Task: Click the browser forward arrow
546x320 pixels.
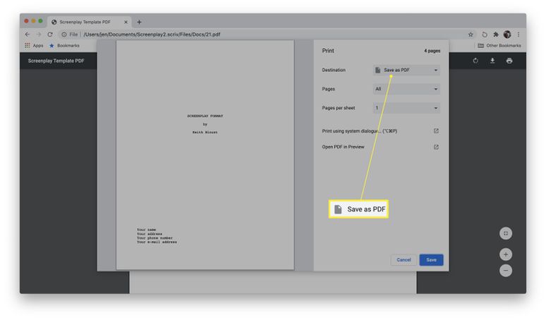Action: coord(39,35)
